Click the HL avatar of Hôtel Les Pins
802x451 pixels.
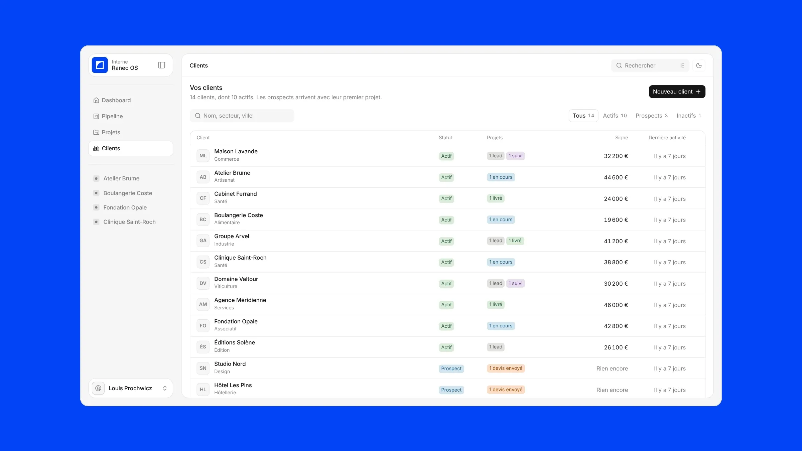(x=203, y=390)
